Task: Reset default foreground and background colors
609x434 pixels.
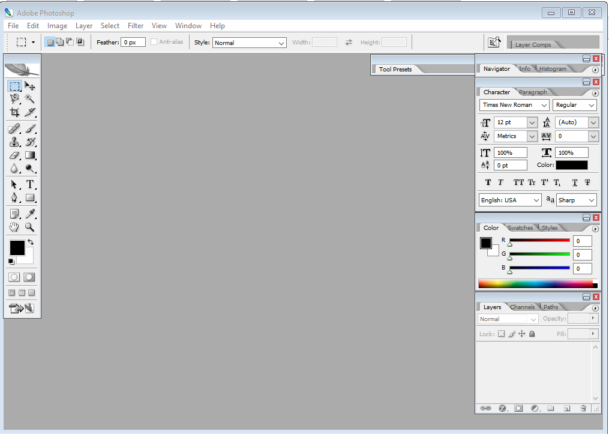Action: (11, 262)
